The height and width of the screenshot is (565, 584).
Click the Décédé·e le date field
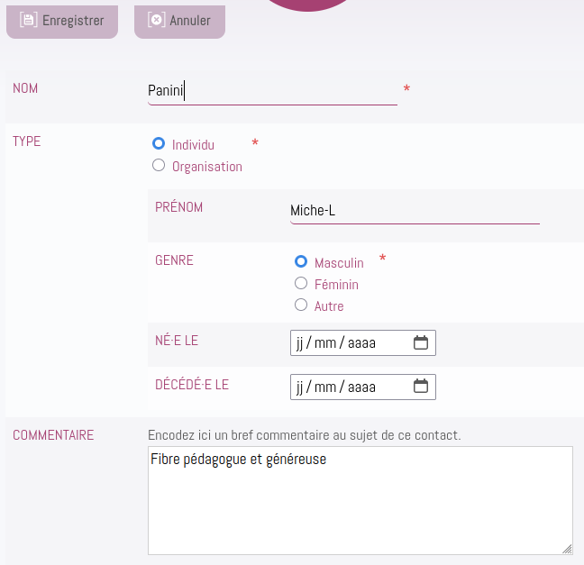[x=363, y=387]
